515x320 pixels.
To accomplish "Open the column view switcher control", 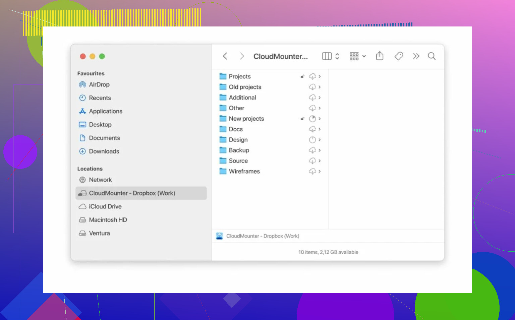I will 331,56.
